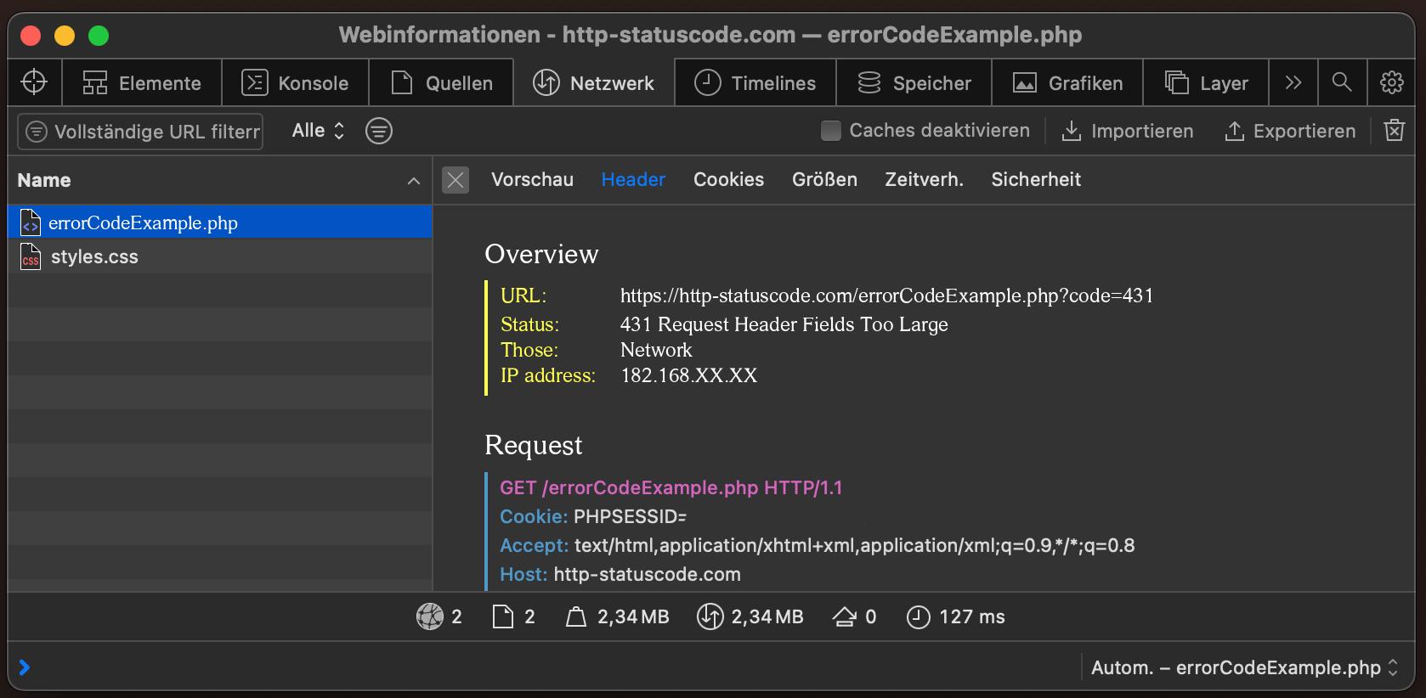Click the console prompt chevron
This screenshot has width=1426, height=698.
25,667
